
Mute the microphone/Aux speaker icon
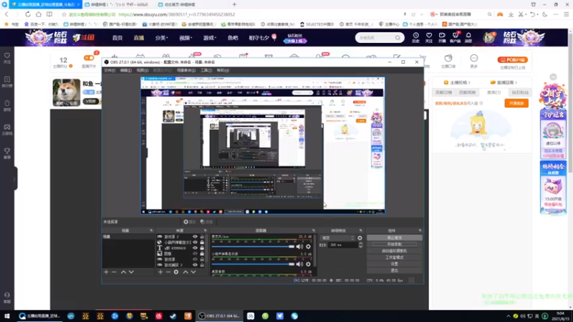pos(299,246)
